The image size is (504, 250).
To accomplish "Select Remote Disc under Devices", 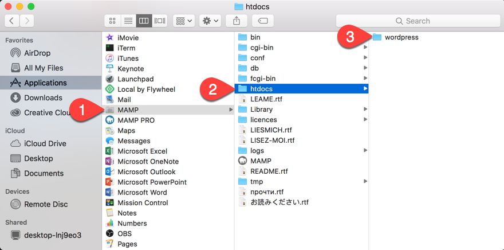I will tap(51, 204).
